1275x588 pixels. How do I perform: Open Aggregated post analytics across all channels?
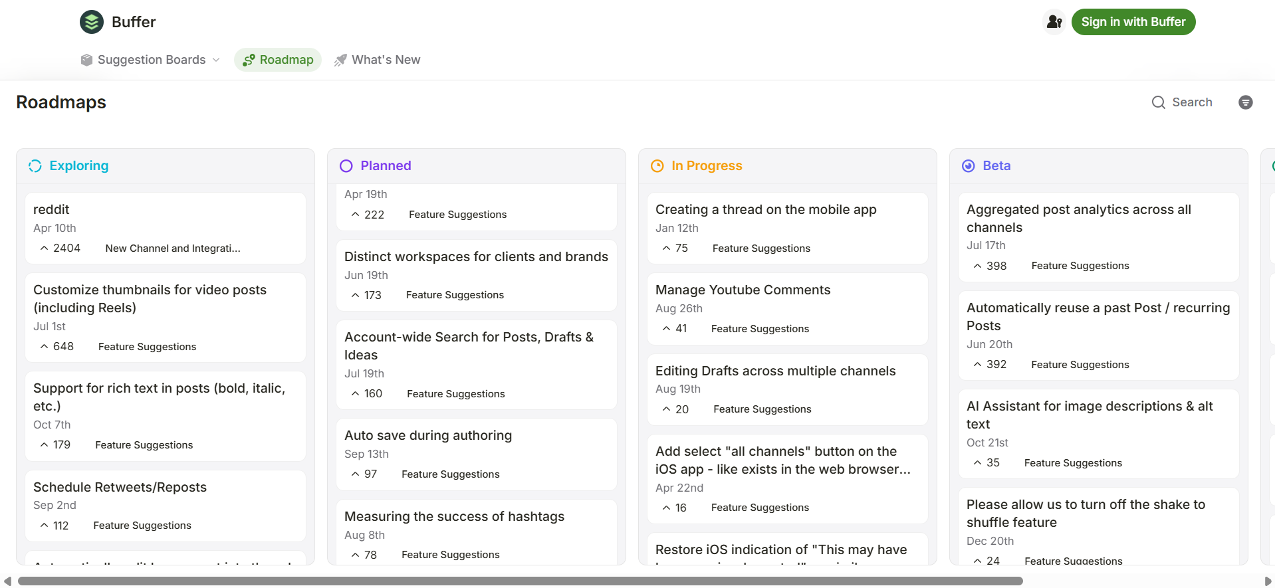pyautogui.click(x=1099, y=237)
